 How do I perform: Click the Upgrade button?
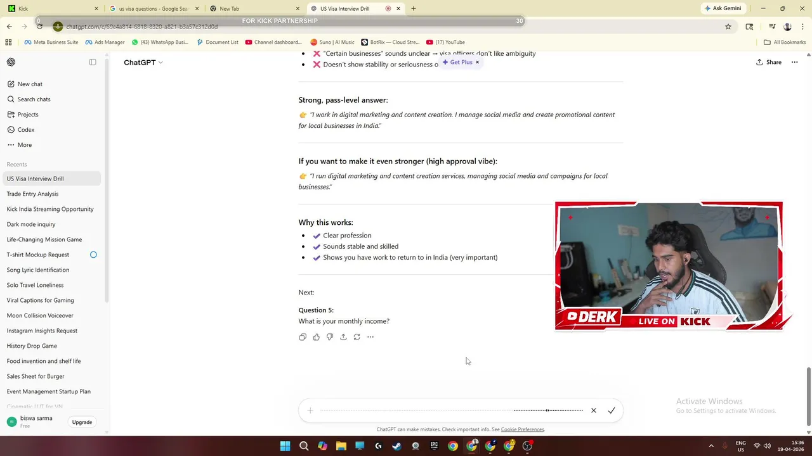[82, 422]
